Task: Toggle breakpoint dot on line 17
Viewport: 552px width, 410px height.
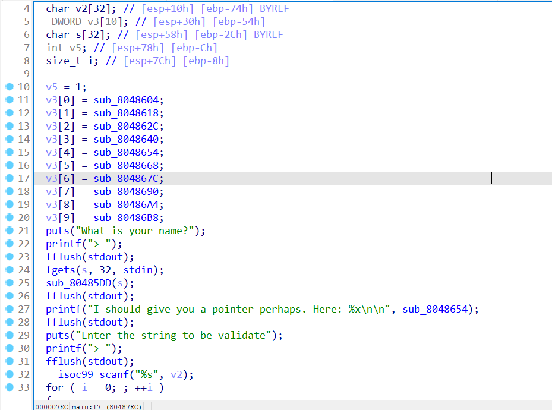Action: [x=9, y=178]
